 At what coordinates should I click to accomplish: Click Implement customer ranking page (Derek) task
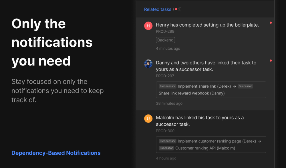coord(217,141)
